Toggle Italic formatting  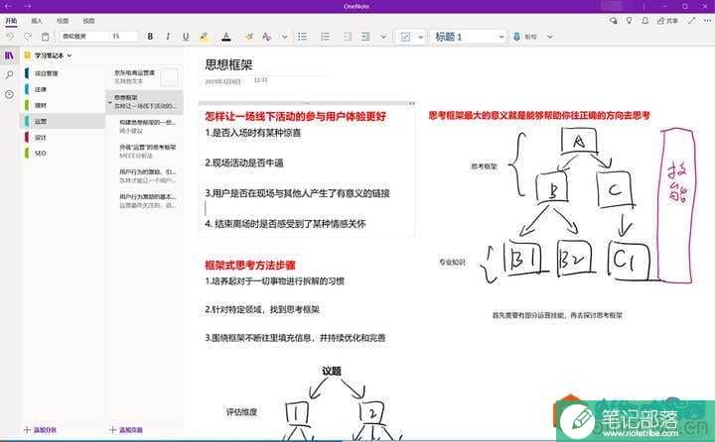(168, 37)
